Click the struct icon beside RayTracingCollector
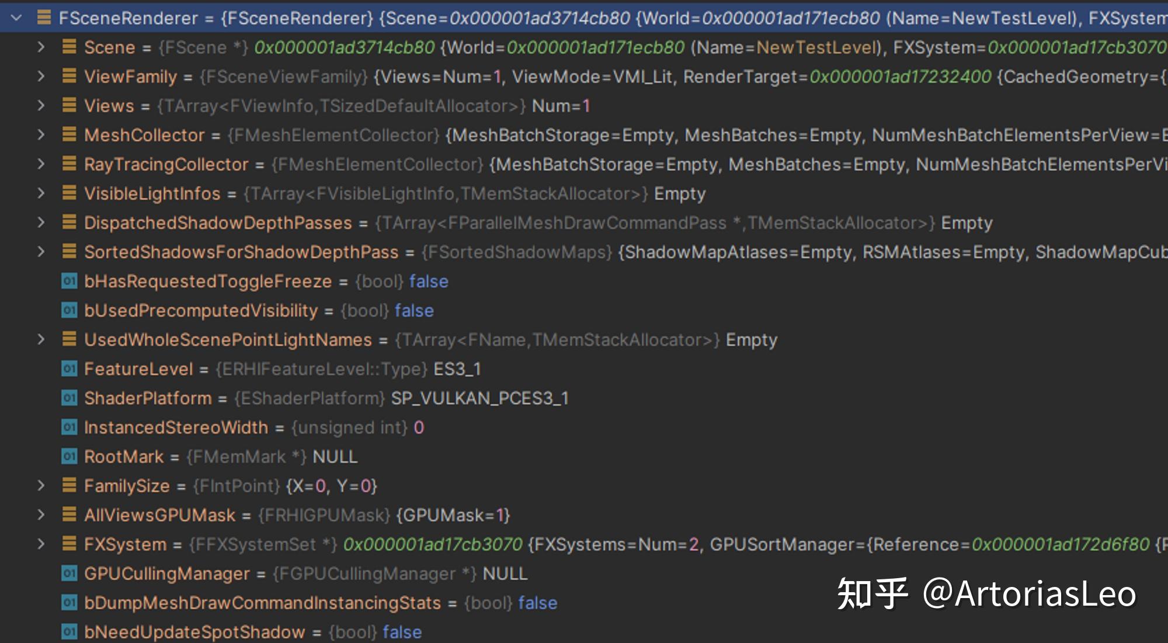 click(69, 164)
